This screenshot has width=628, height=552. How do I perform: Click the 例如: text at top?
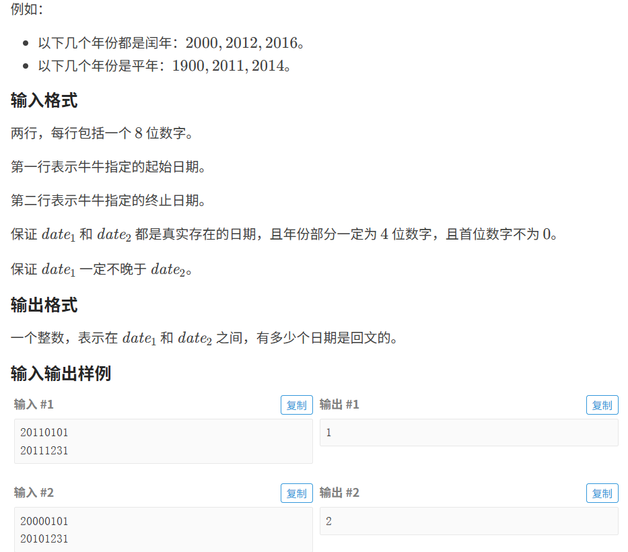tap(26, 9)
